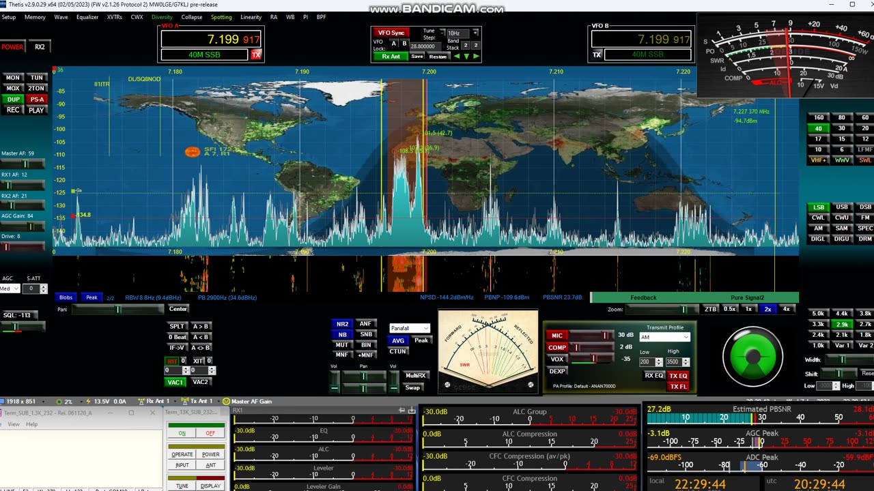
Task: Click the VFO Sync button
Action: coord(391,33)
